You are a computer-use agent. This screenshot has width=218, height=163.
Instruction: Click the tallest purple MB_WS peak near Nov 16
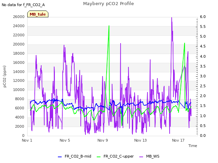tap(172, 18)
